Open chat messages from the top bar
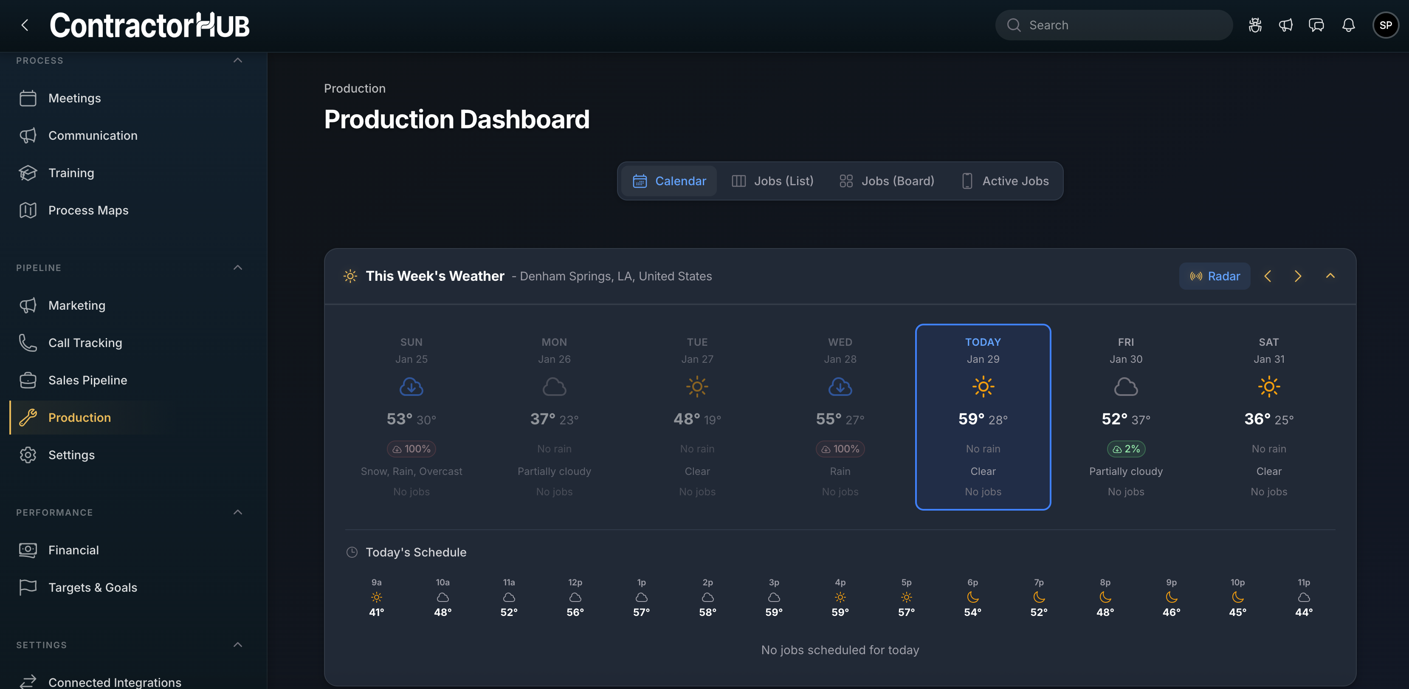1409x689 pixels. pyautogui.click(x=1316, y=25)
